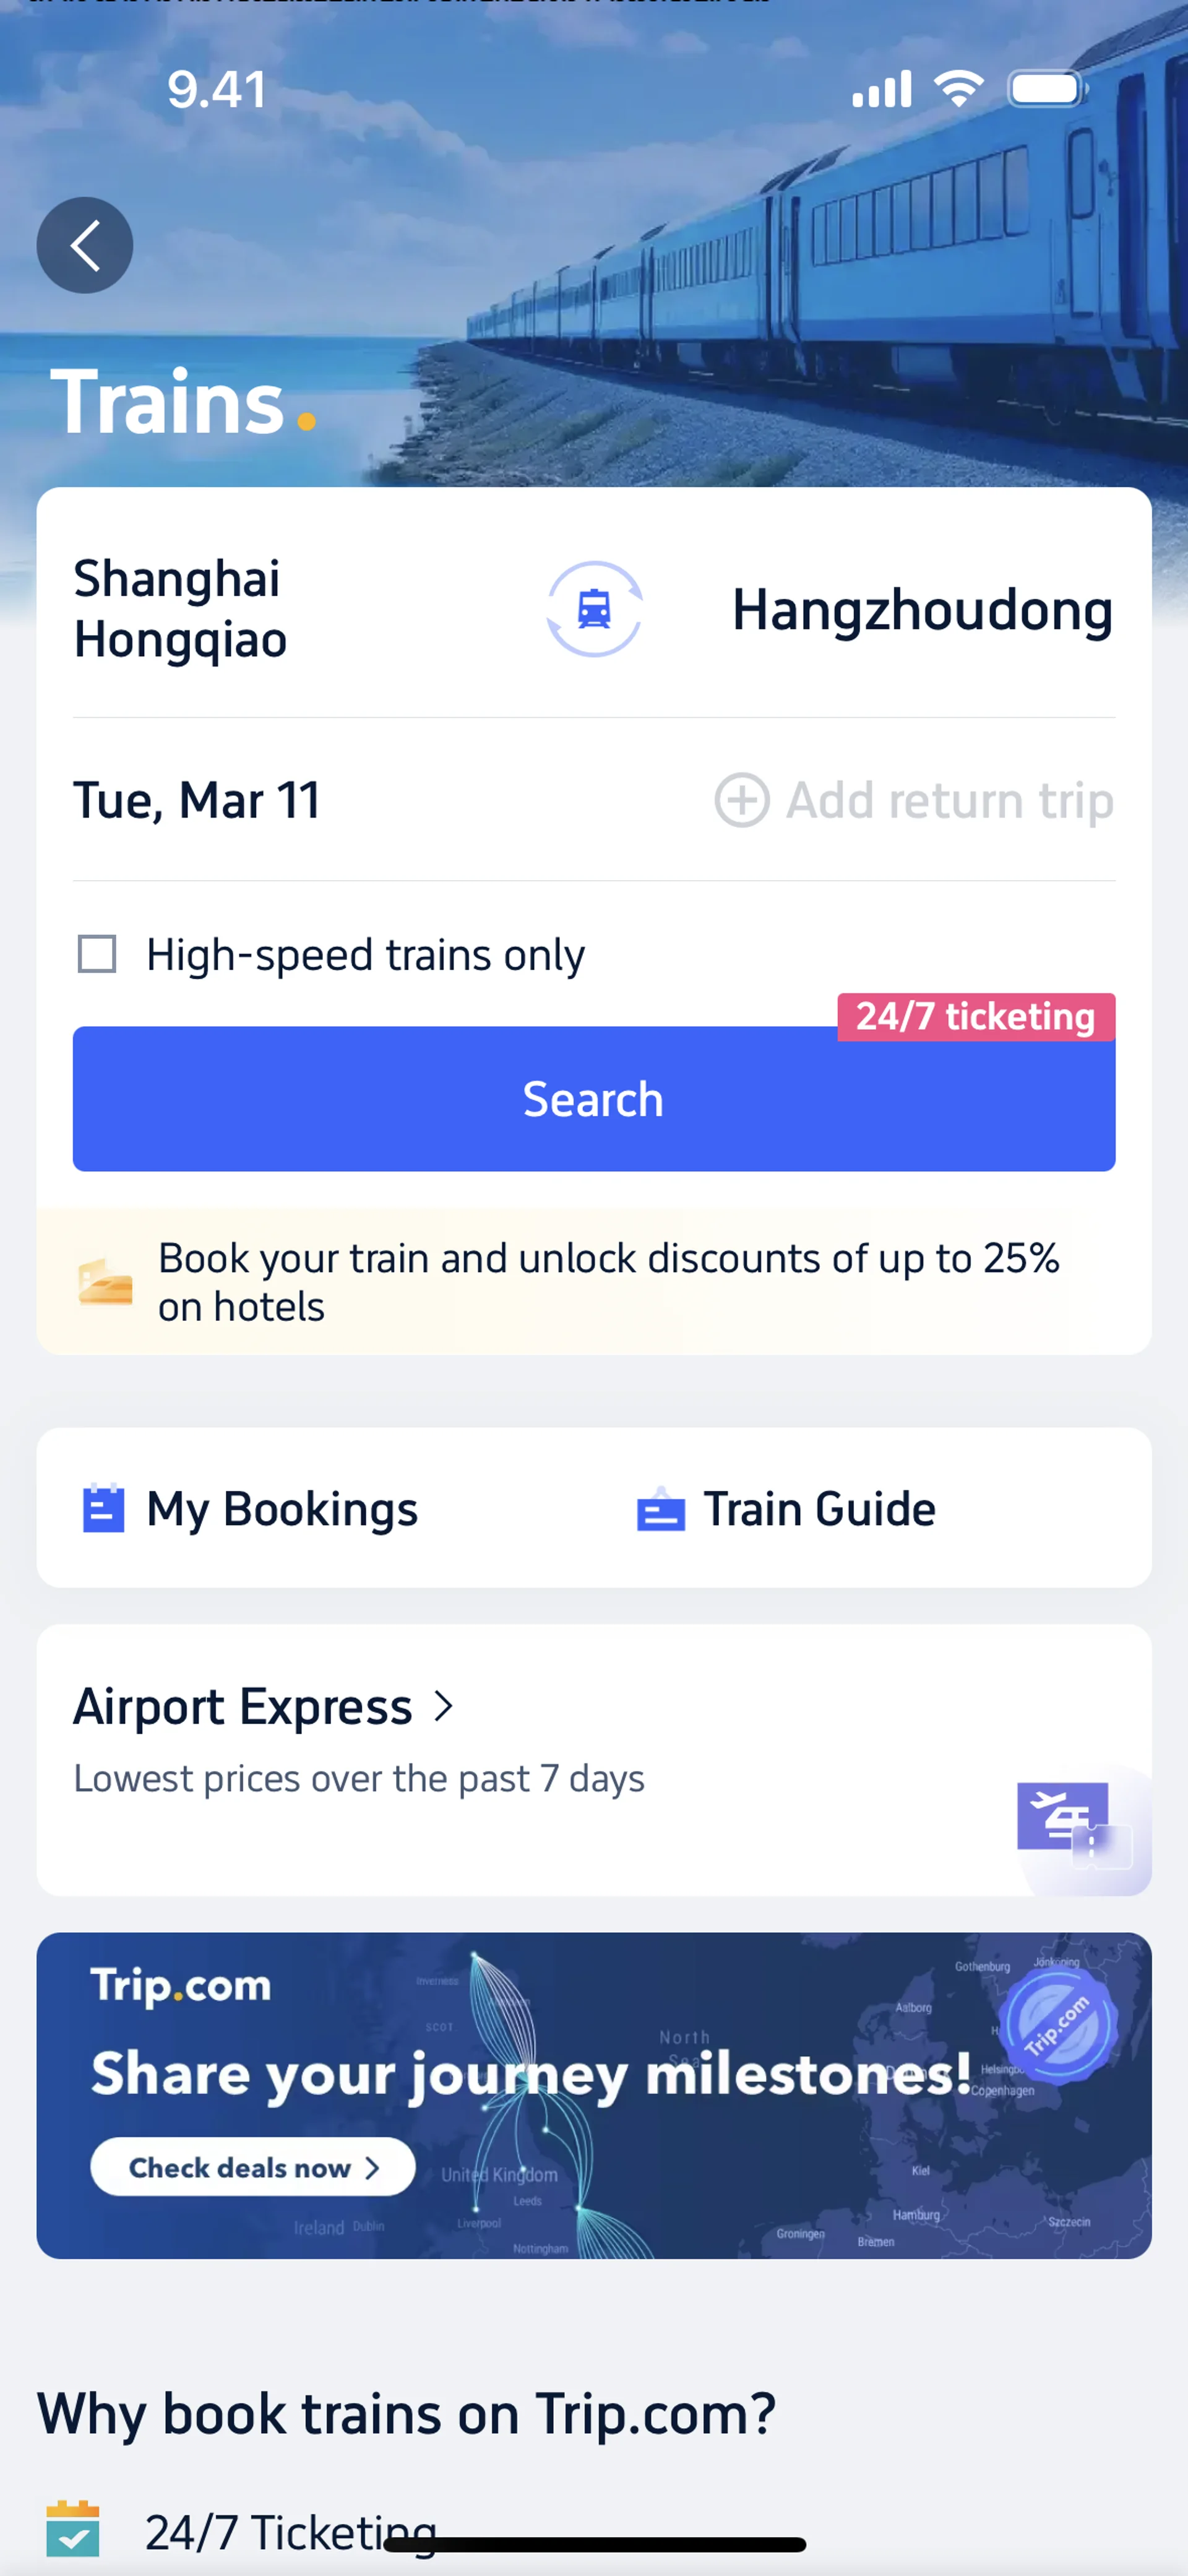Change arrival station Hangzhoudong
The height and width of the screenshot is (2576, 1188).
pyautogui.click(x=921, y=610)
